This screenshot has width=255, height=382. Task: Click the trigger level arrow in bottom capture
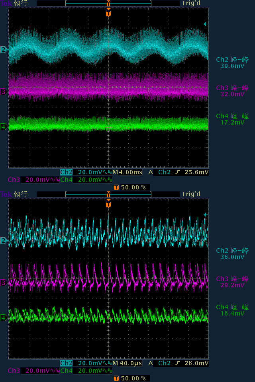click(x=206, y=215)
